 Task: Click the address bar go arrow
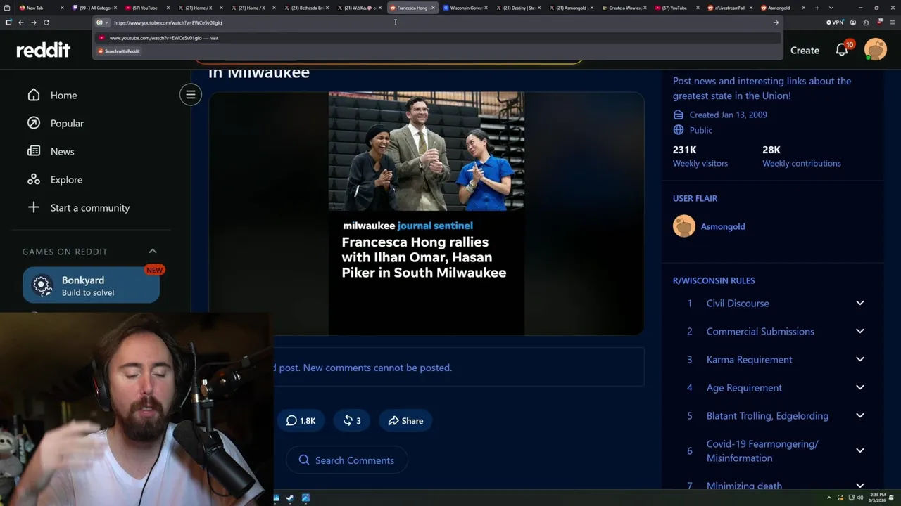pos(776,22)
